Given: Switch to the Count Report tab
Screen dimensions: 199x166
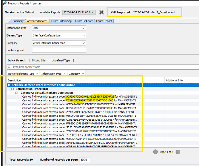Looking at the screenshot, I should pyautogui.click(x=104, y=21).
